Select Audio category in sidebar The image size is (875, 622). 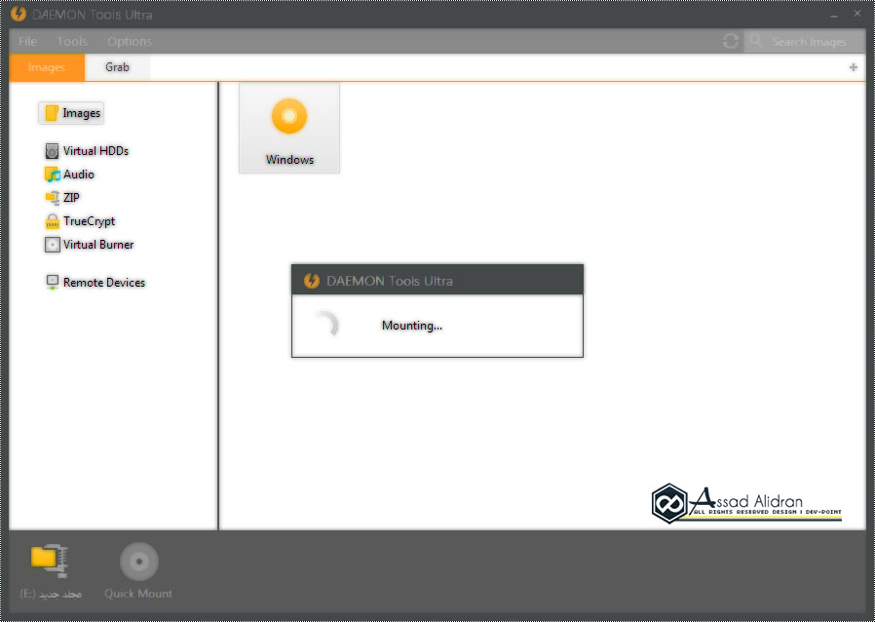70,175
